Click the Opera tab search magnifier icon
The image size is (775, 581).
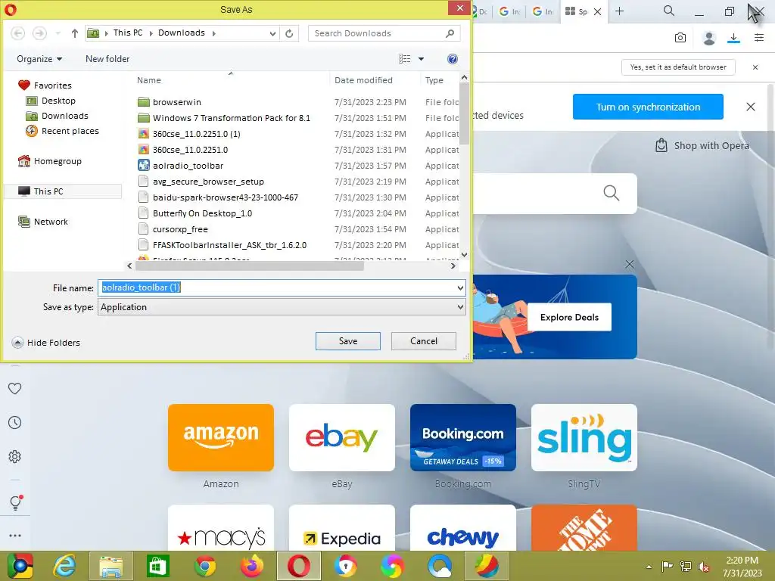[x=669, y=11]
